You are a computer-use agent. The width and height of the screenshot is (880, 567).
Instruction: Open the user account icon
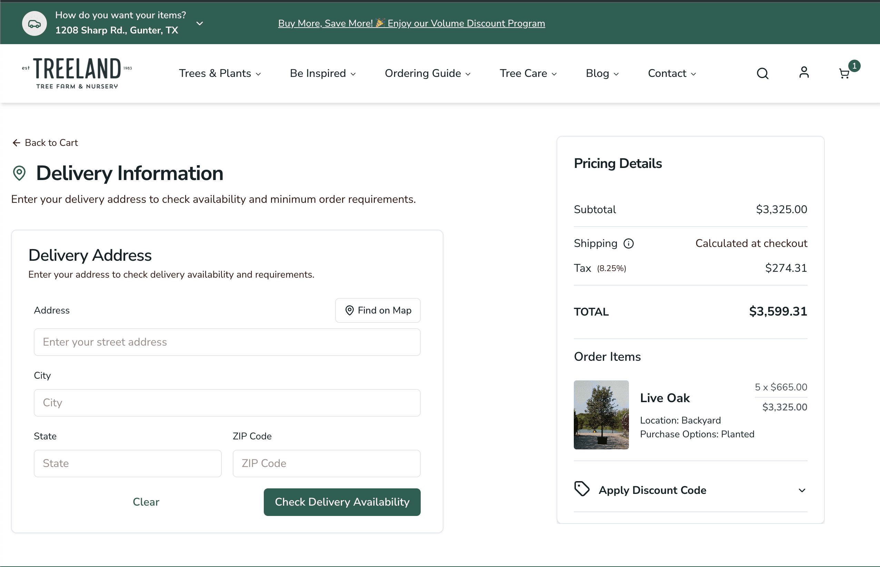[804, 72]
